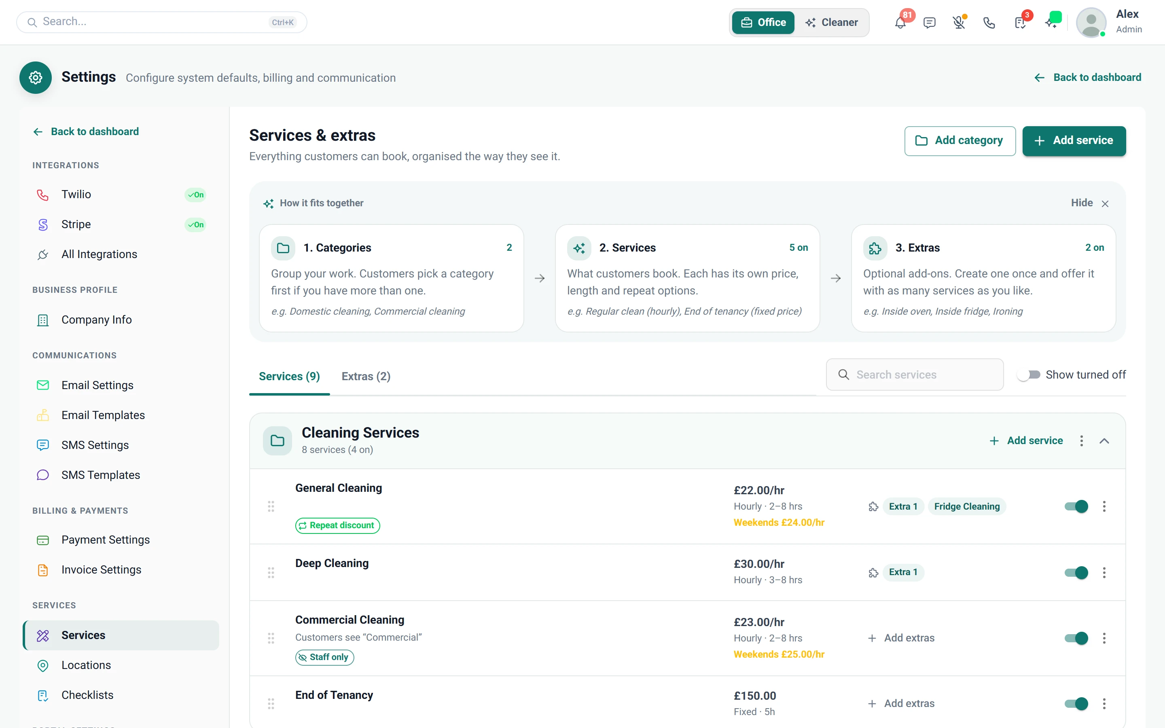Disable the Commercial Cleaning service toggle
1165x728 pixels.
click(x=1076, y=638)
